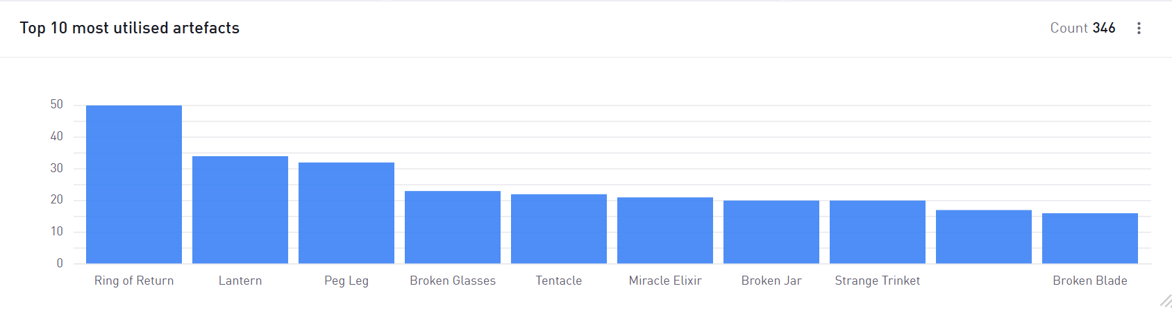Select the Ring of Return bar
The height and width of the screenshot is (309, 1172).
[134, 185]
